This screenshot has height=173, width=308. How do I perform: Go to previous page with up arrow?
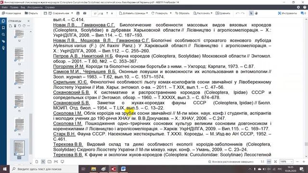click(x=107, y=13)
